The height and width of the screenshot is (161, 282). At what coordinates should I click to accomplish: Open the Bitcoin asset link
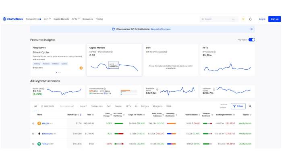tap(46, 124)
